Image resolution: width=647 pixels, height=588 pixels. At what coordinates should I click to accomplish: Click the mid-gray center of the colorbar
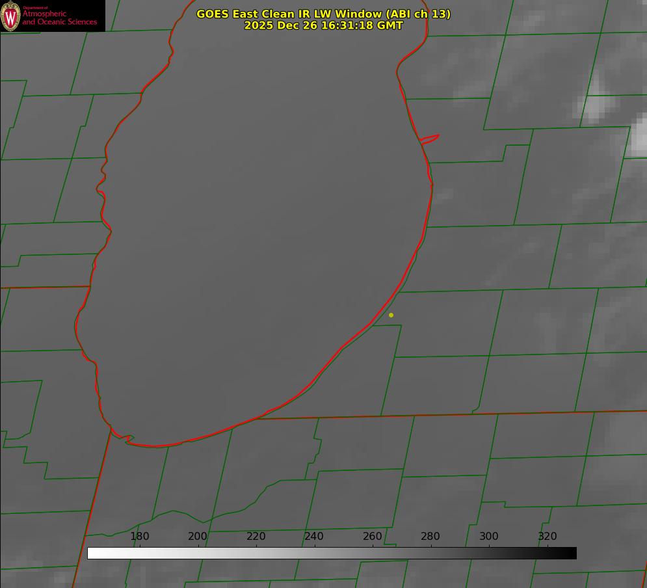pyautogui.click(x=332, y=554)
